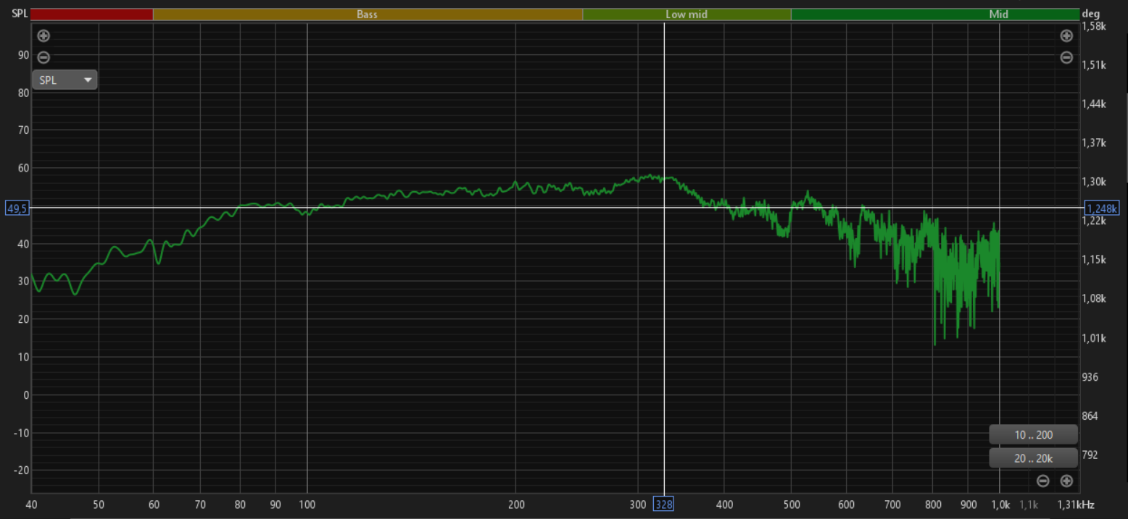Select the Bass frequency band
The image size is (1128, 519).
coord(367,14)
